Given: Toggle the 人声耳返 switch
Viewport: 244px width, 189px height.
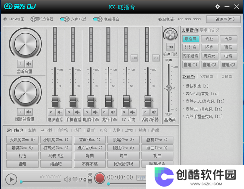Looking at the screenshot, I should click(64, 19).
